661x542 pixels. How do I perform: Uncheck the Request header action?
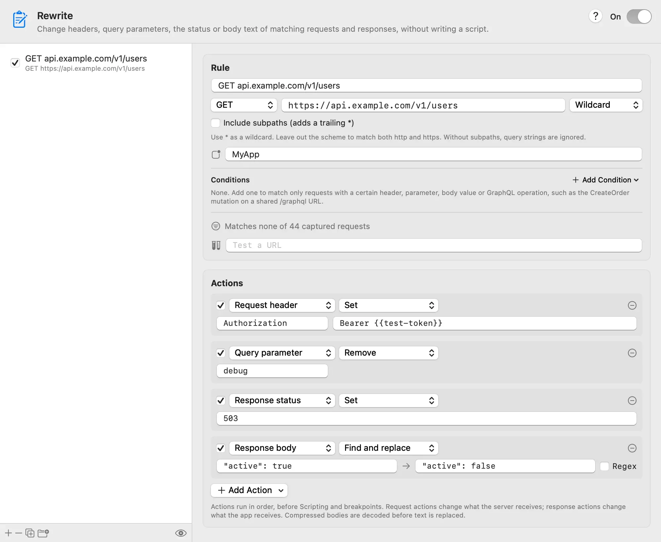pos(221,305)
